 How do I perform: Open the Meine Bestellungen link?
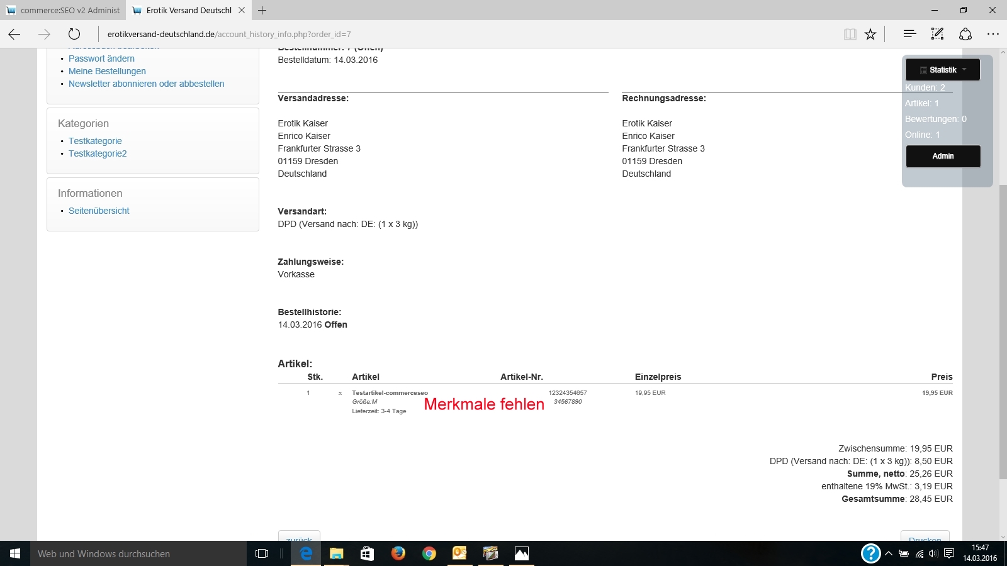[x=107, y=71]
